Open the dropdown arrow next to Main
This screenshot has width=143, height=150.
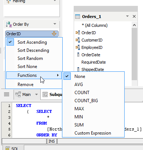tap(36, 94)
